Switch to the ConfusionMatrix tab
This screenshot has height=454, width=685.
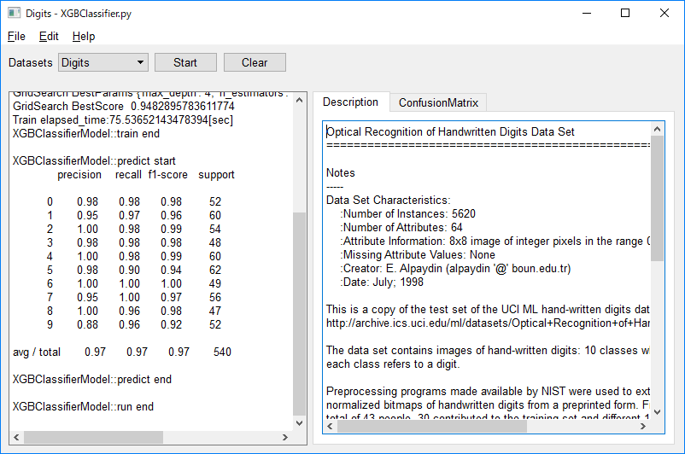tap(438, 102)
